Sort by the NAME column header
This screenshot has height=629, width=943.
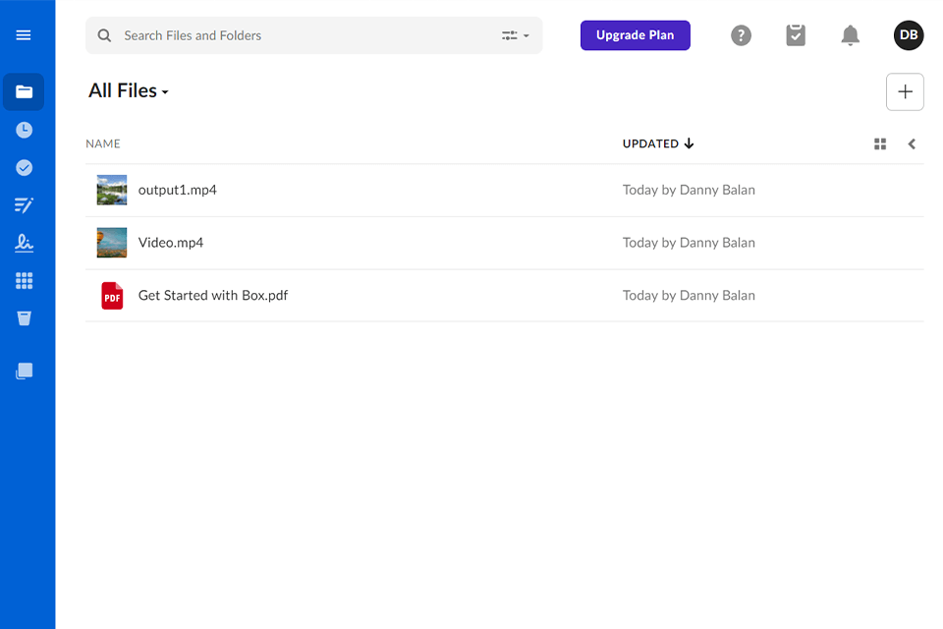[x=103, y=143]
